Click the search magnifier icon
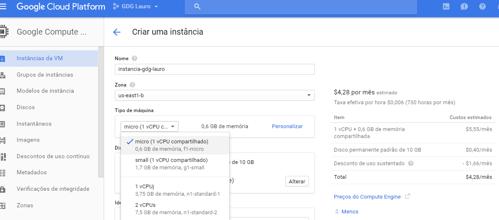The width and height of the screenshot is (499, 220). coord(197,7)
